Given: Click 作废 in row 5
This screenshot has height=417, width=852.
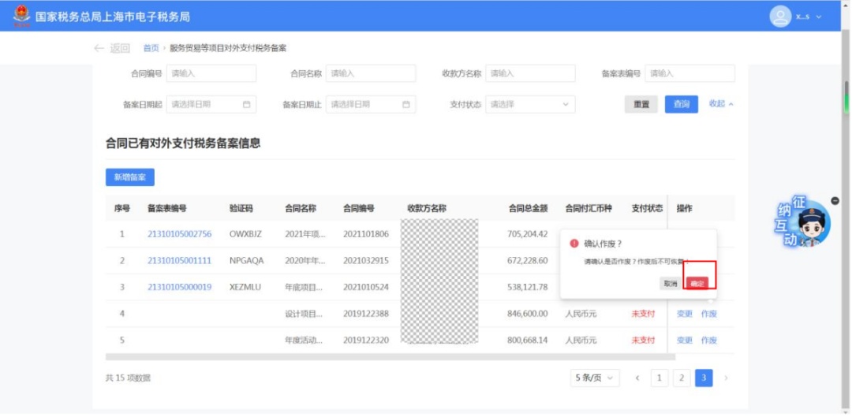Looking at the screenshot, I should [709, 340].
